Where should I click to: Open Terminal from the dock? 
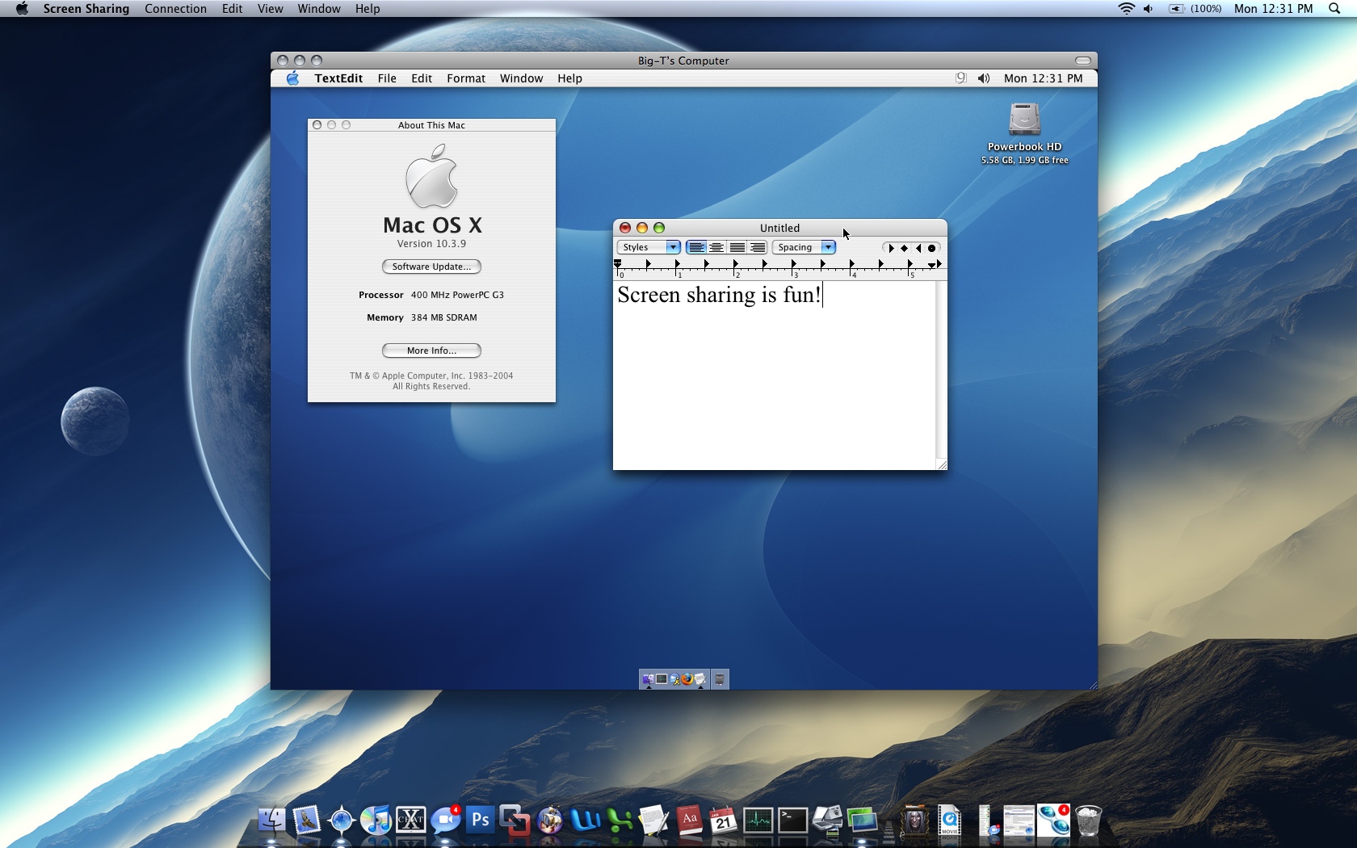click(x=792, y=821)
